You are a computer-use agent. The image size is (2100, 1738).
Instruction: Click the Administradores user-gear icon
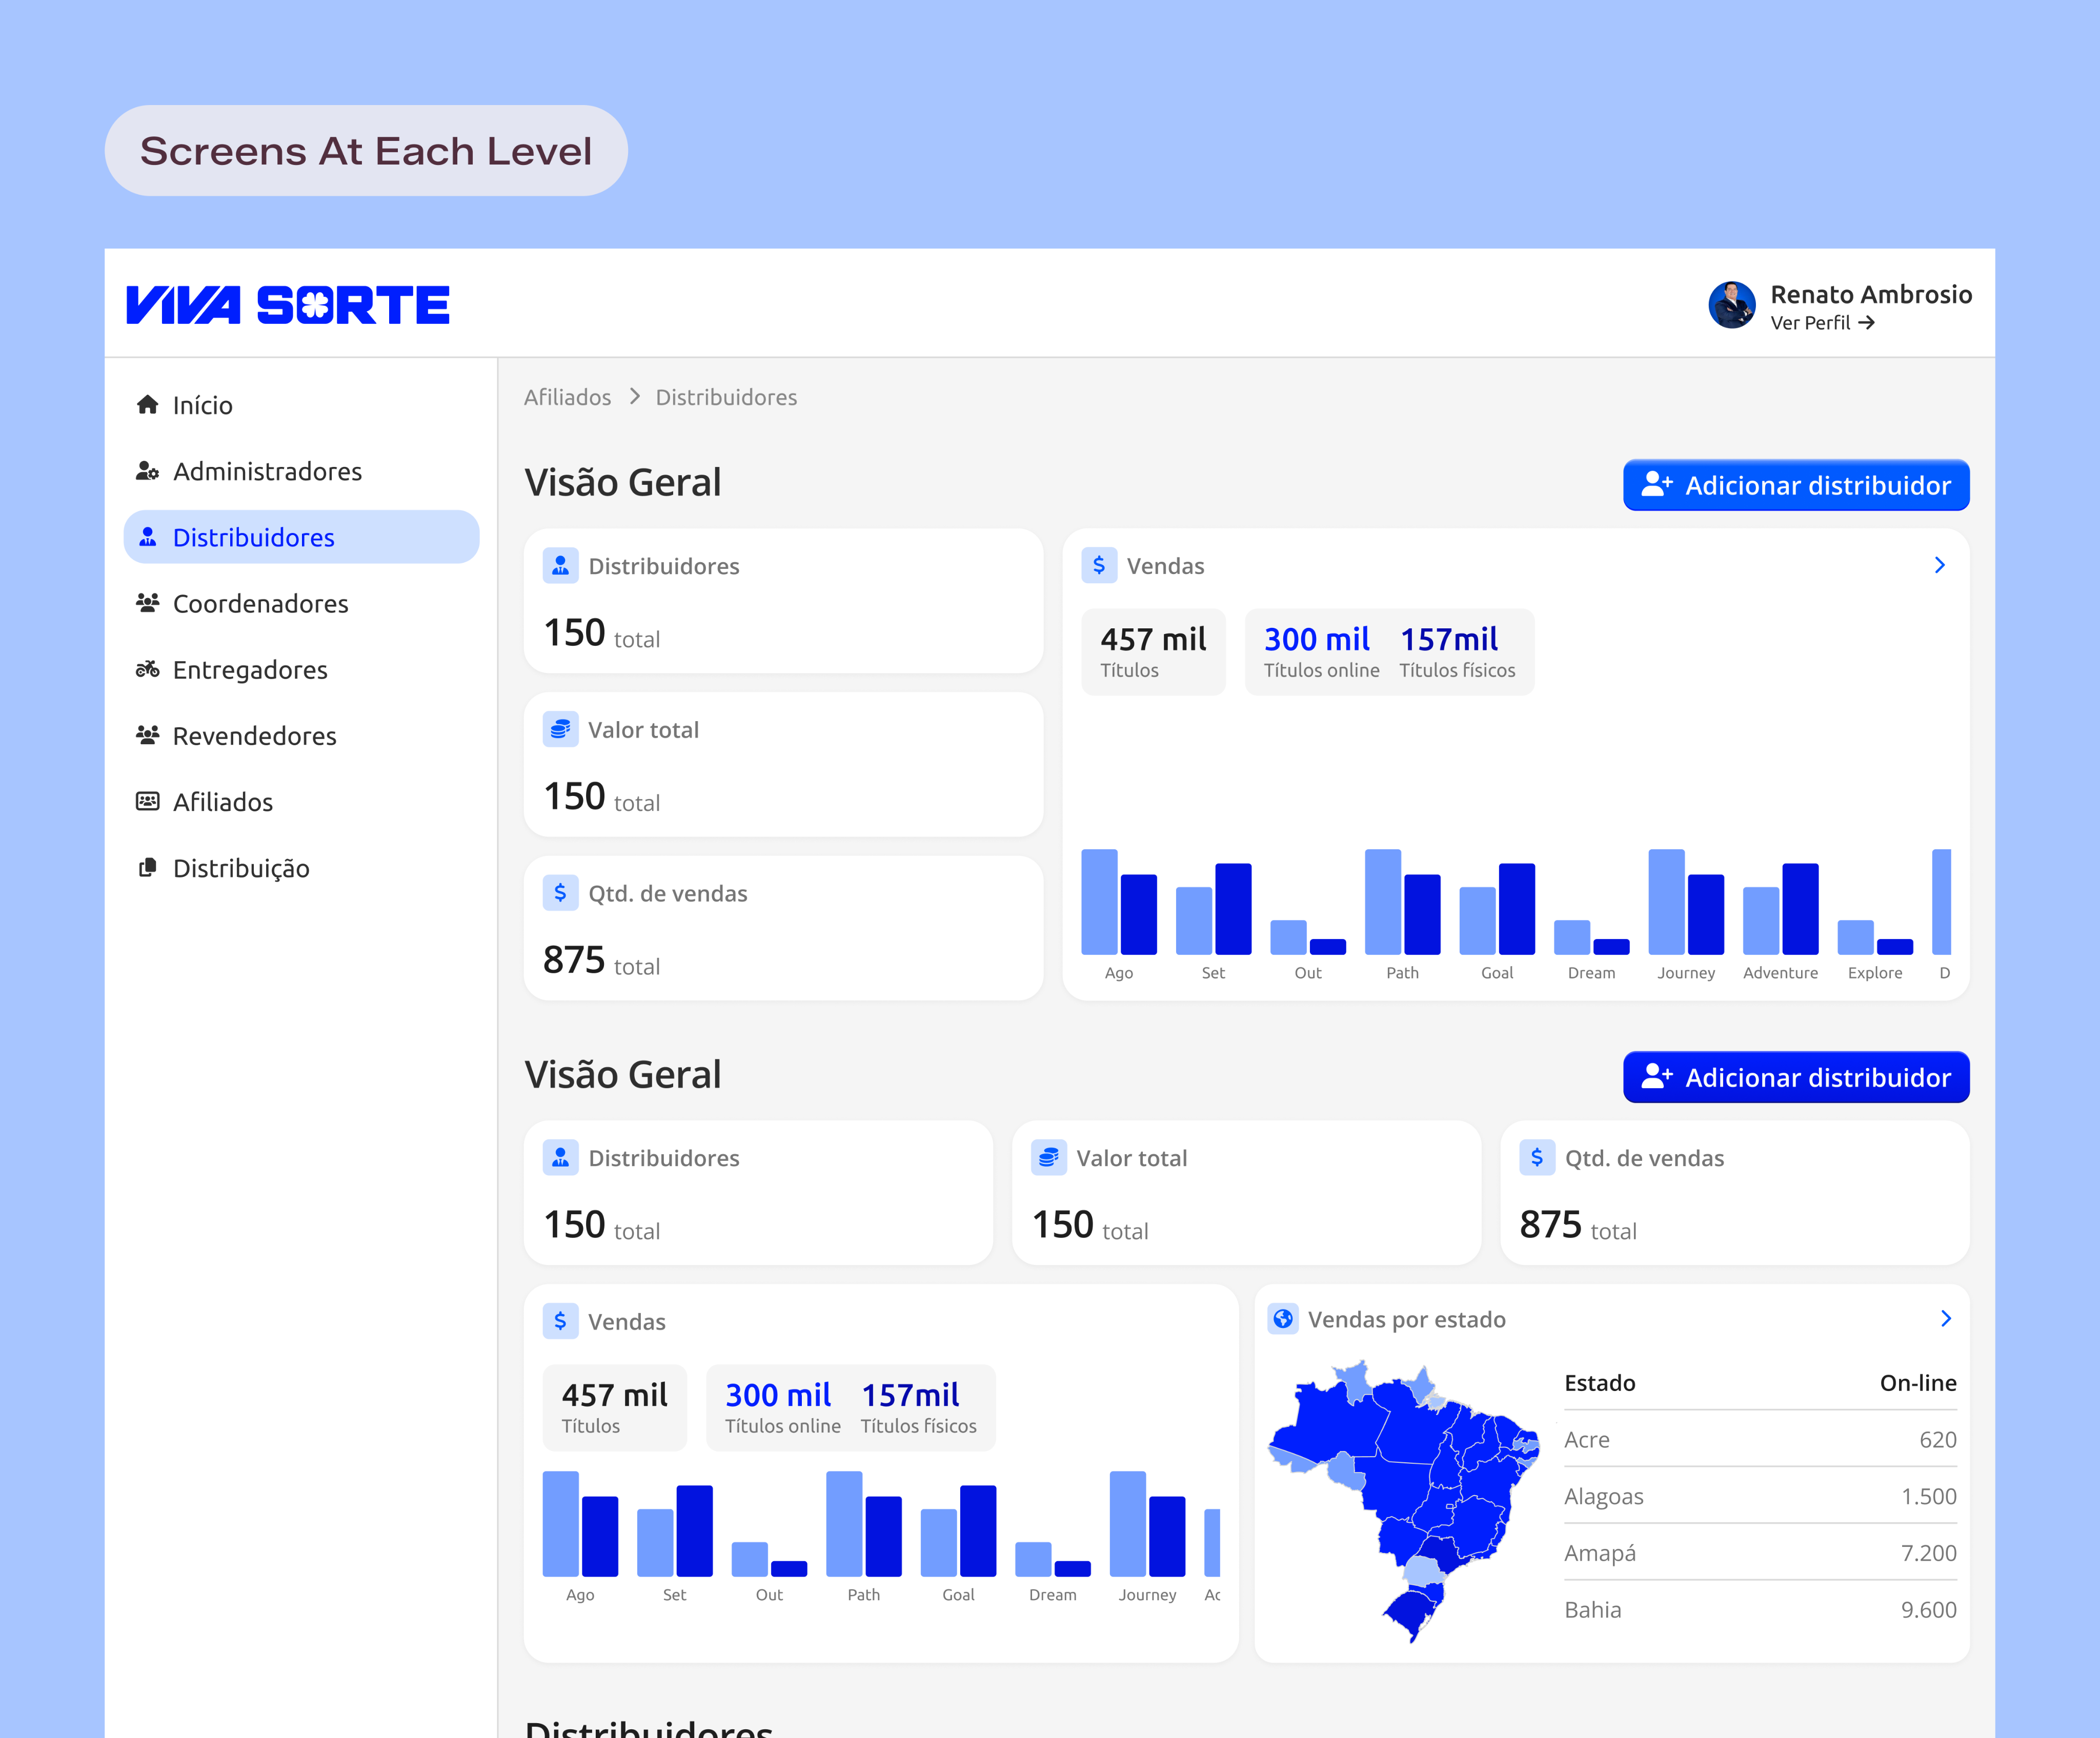point(147,471)
